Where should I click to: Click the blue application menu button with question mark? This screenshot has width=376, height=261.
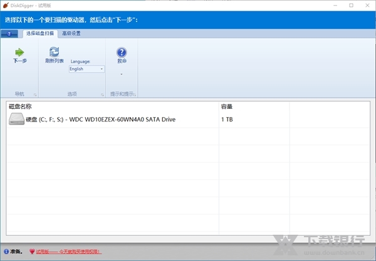coord(9,34)
